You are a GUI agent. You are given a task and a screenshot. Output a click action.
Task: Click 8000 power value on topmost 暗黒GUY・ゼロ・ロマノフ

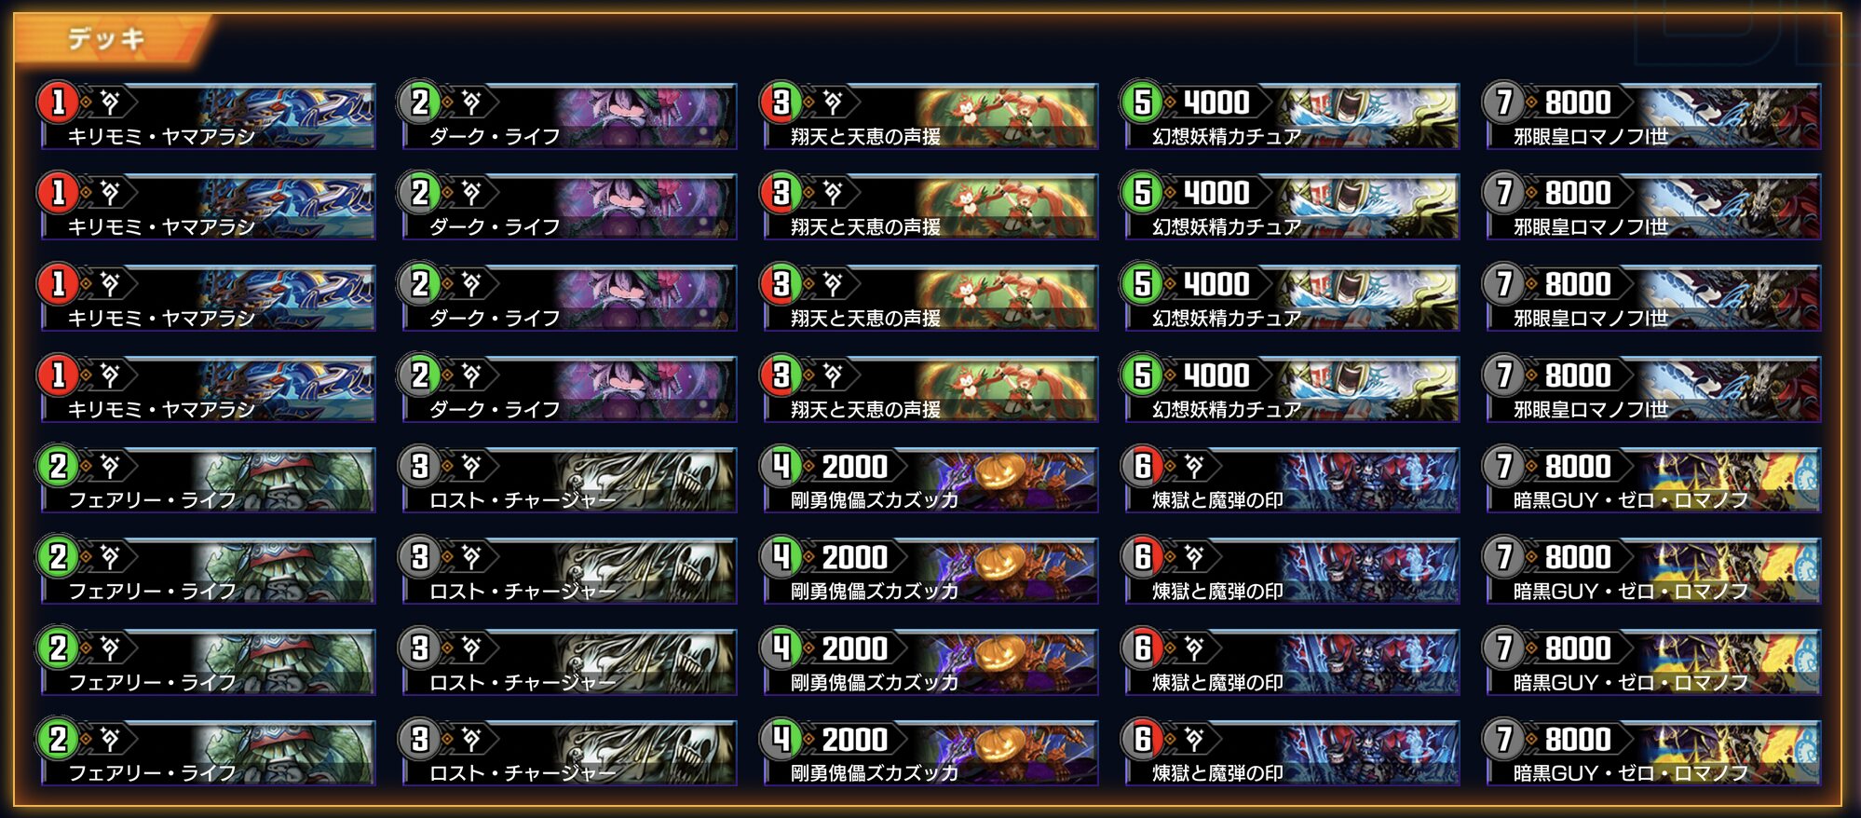(x=1578, y=467)
